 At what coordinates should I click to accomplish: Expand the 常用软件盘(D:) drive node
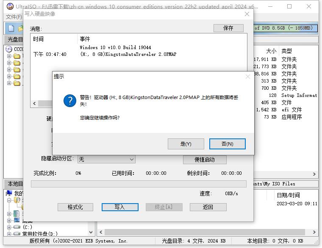click(9, 234)
